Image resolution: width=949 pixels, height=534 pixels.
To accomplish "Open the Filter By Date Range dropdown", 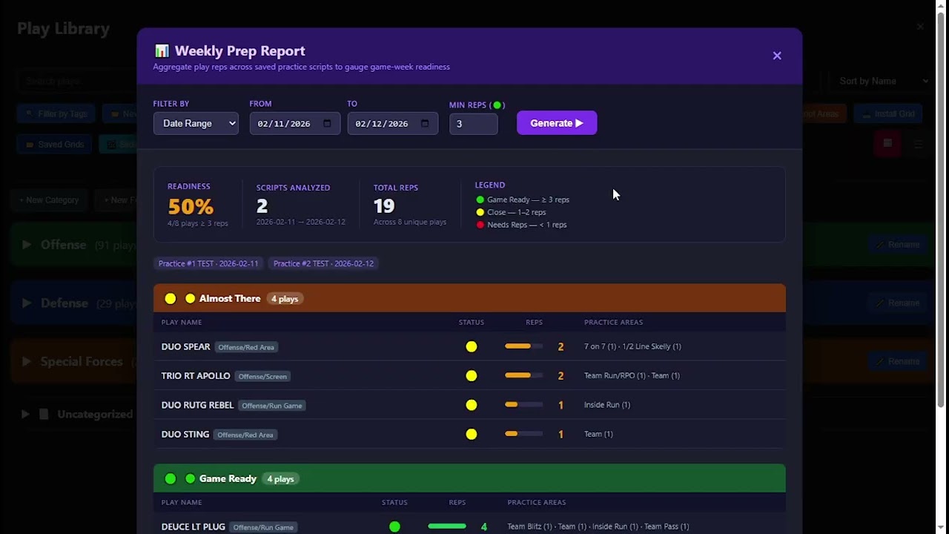I will [x=196, y=123].
